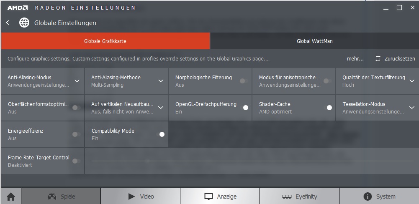This screenshot has width=419, height=204.
Task: Switch to the Global WattMan tab
Action: tap(315, 41)
